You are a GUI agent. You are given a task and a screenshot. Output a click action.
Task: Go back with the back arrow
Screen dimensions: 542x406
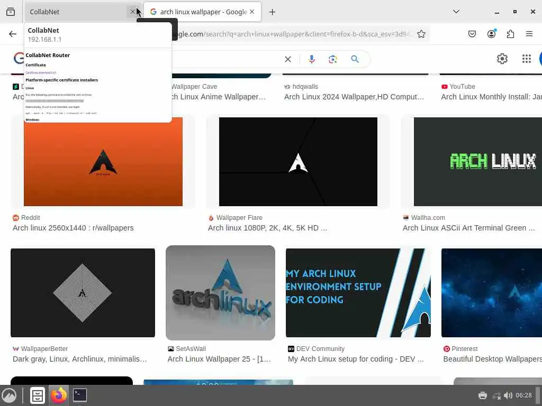pyautogui.click(x=13, y=34)
